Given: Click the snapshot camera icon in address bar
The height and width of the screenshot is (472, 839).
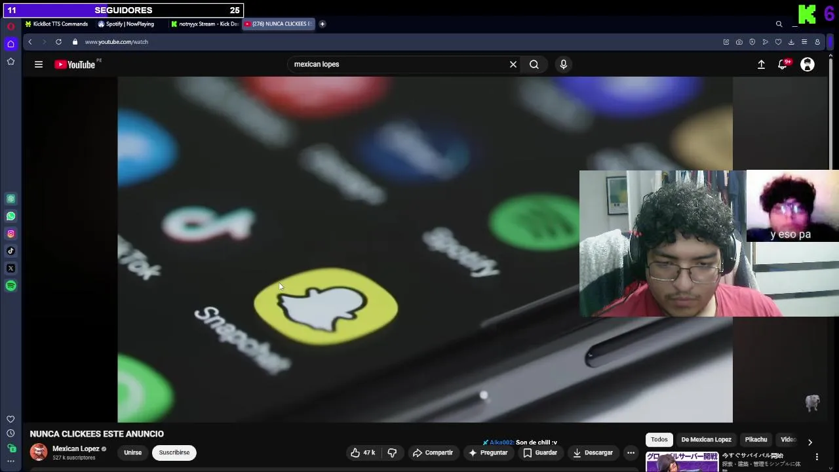Looking at the screenshot, I should coord(739,42).
